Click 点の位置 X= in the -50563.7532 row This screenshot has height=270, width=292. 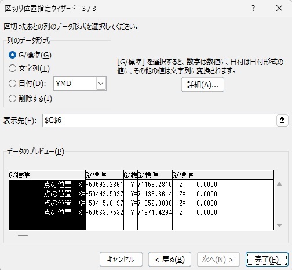point(64,213)
